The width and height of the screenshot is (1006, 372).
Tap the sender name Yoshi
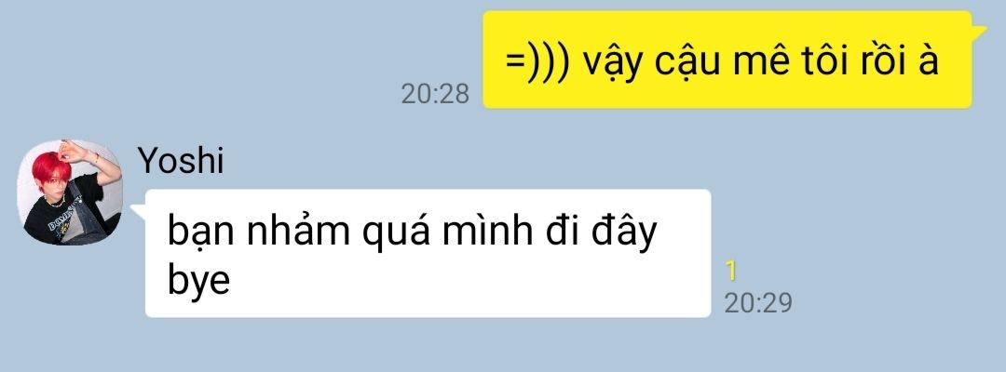[181, 160]
